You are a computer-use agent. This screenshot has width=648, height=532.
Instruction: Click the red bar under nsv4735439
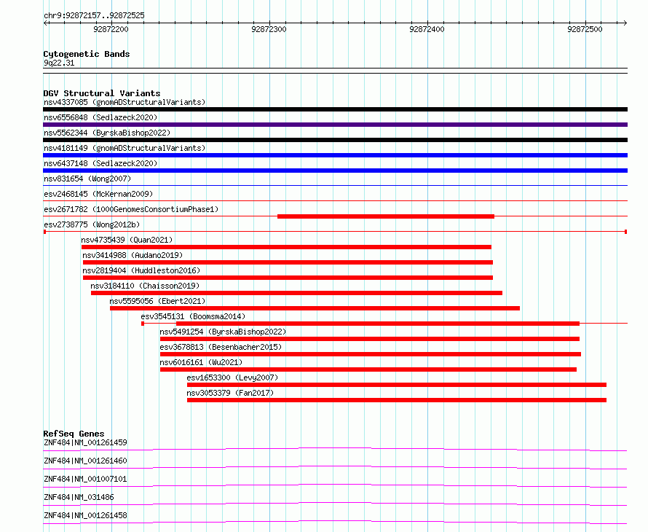(286, 247)
